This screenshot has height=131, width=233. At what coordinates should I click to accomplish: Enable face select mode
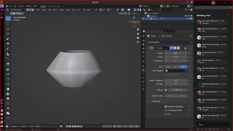click(33, 10)
